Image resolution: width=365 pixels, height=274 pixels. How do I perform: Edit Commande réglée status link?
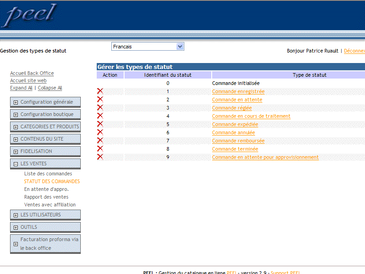(232, 108)
